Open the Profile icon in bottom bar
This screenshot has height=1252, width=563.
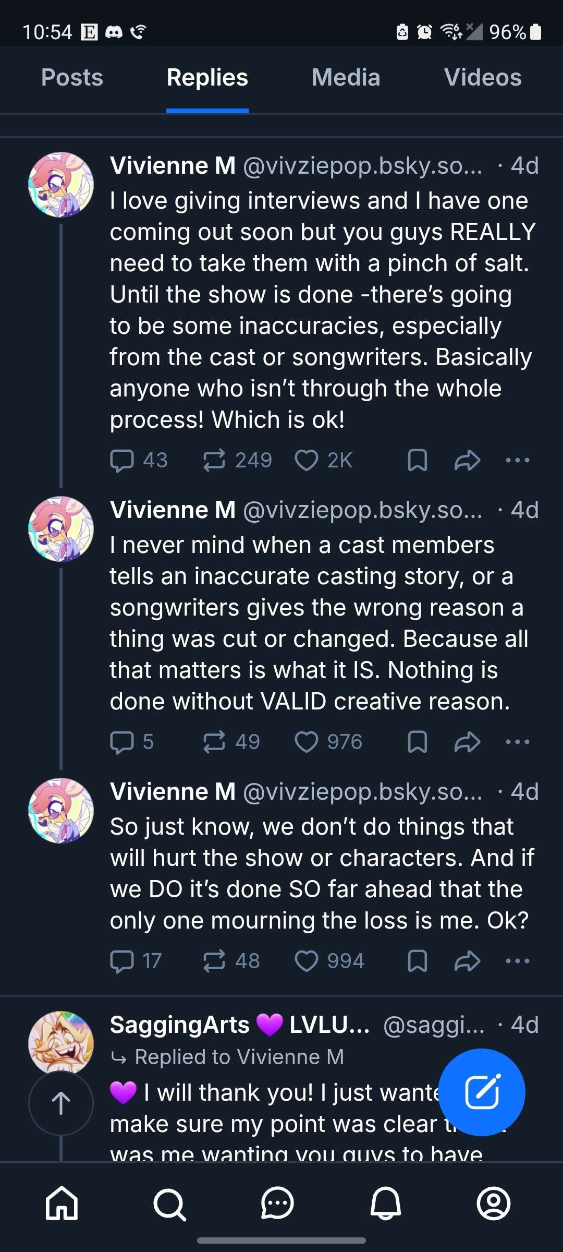(493, 1203)
